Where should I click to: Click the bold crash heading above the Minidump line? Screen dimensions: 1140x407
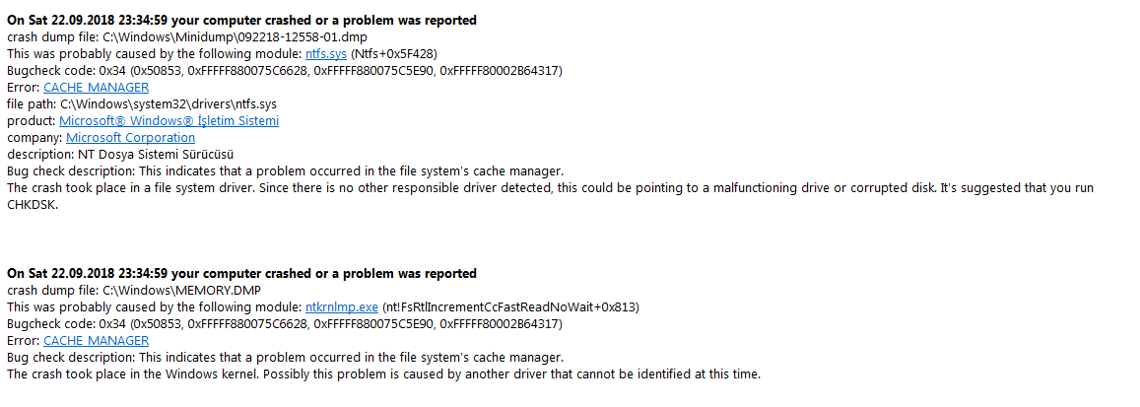coord(242,21)
